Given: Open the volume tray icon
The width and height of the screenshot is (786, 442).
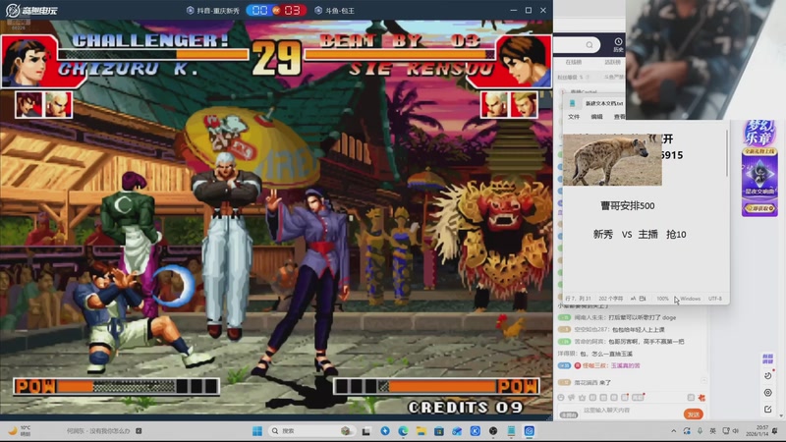Looking at the screenshot, I should pyautogui.click(x=736, y=431).
